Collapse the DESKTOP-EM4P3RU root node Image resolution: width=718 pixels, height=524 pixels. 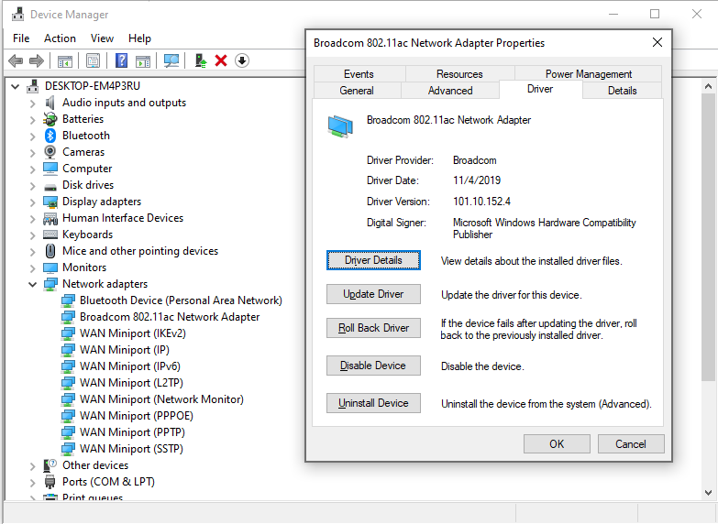15,86
